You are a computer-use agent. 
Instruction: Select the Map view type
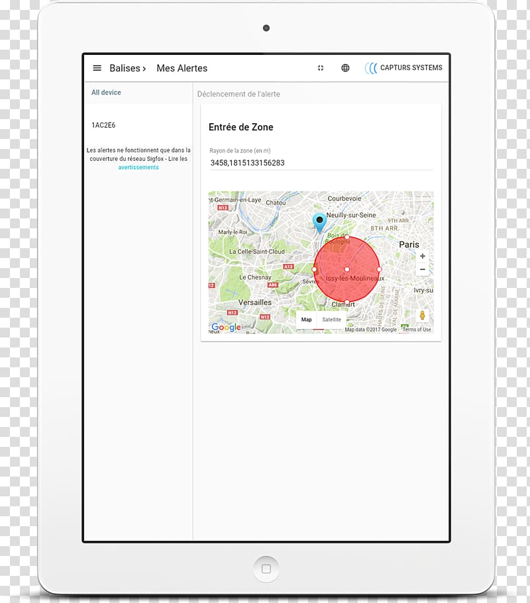(x=306, y=320)
